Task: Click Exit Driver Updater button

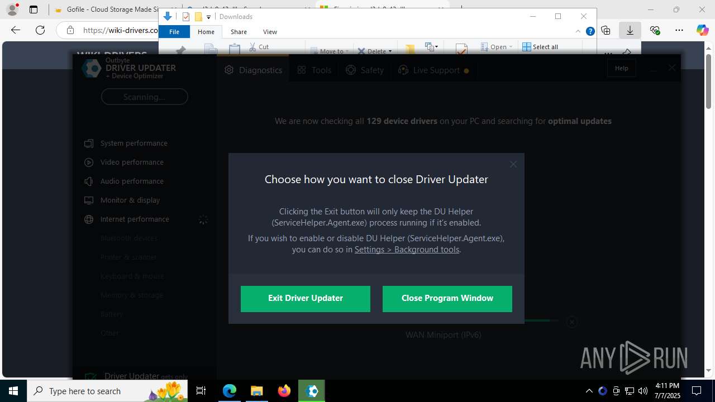Action: (306, 299)
